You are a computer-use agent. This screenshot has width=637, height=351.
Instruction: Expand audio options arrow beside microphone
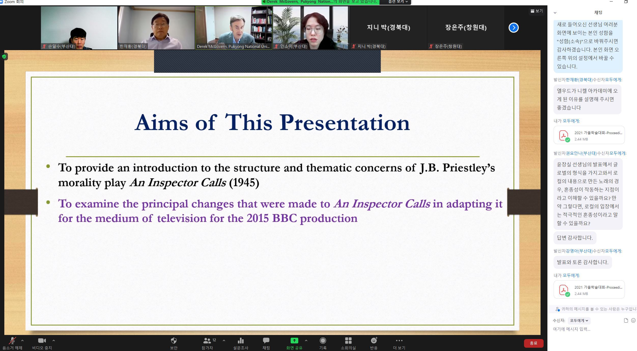pos(22,340)
